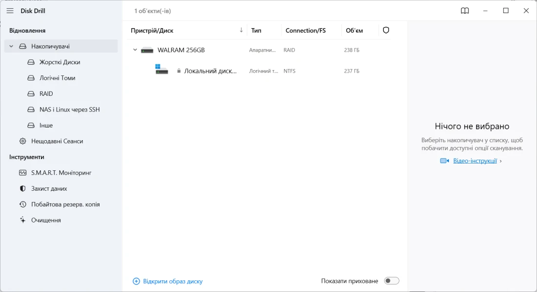Open S.M.A.R.T. Моніторинг tool
This screenshot has height=292, width=537.
pyautogui.click(x=61, y=173)
